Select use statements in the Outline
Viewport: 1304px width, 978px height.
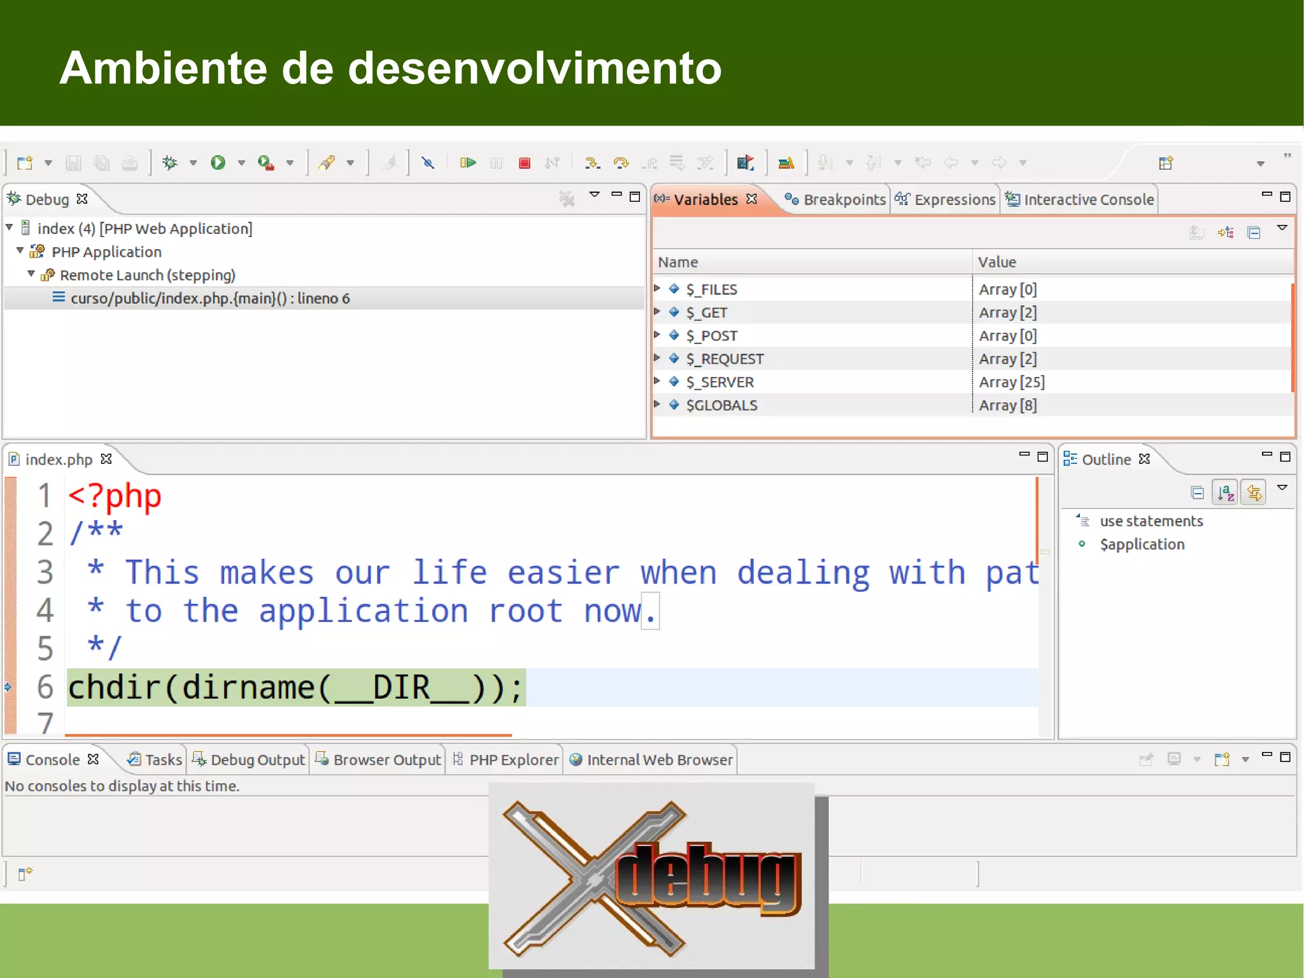(x=1151, y=521)
